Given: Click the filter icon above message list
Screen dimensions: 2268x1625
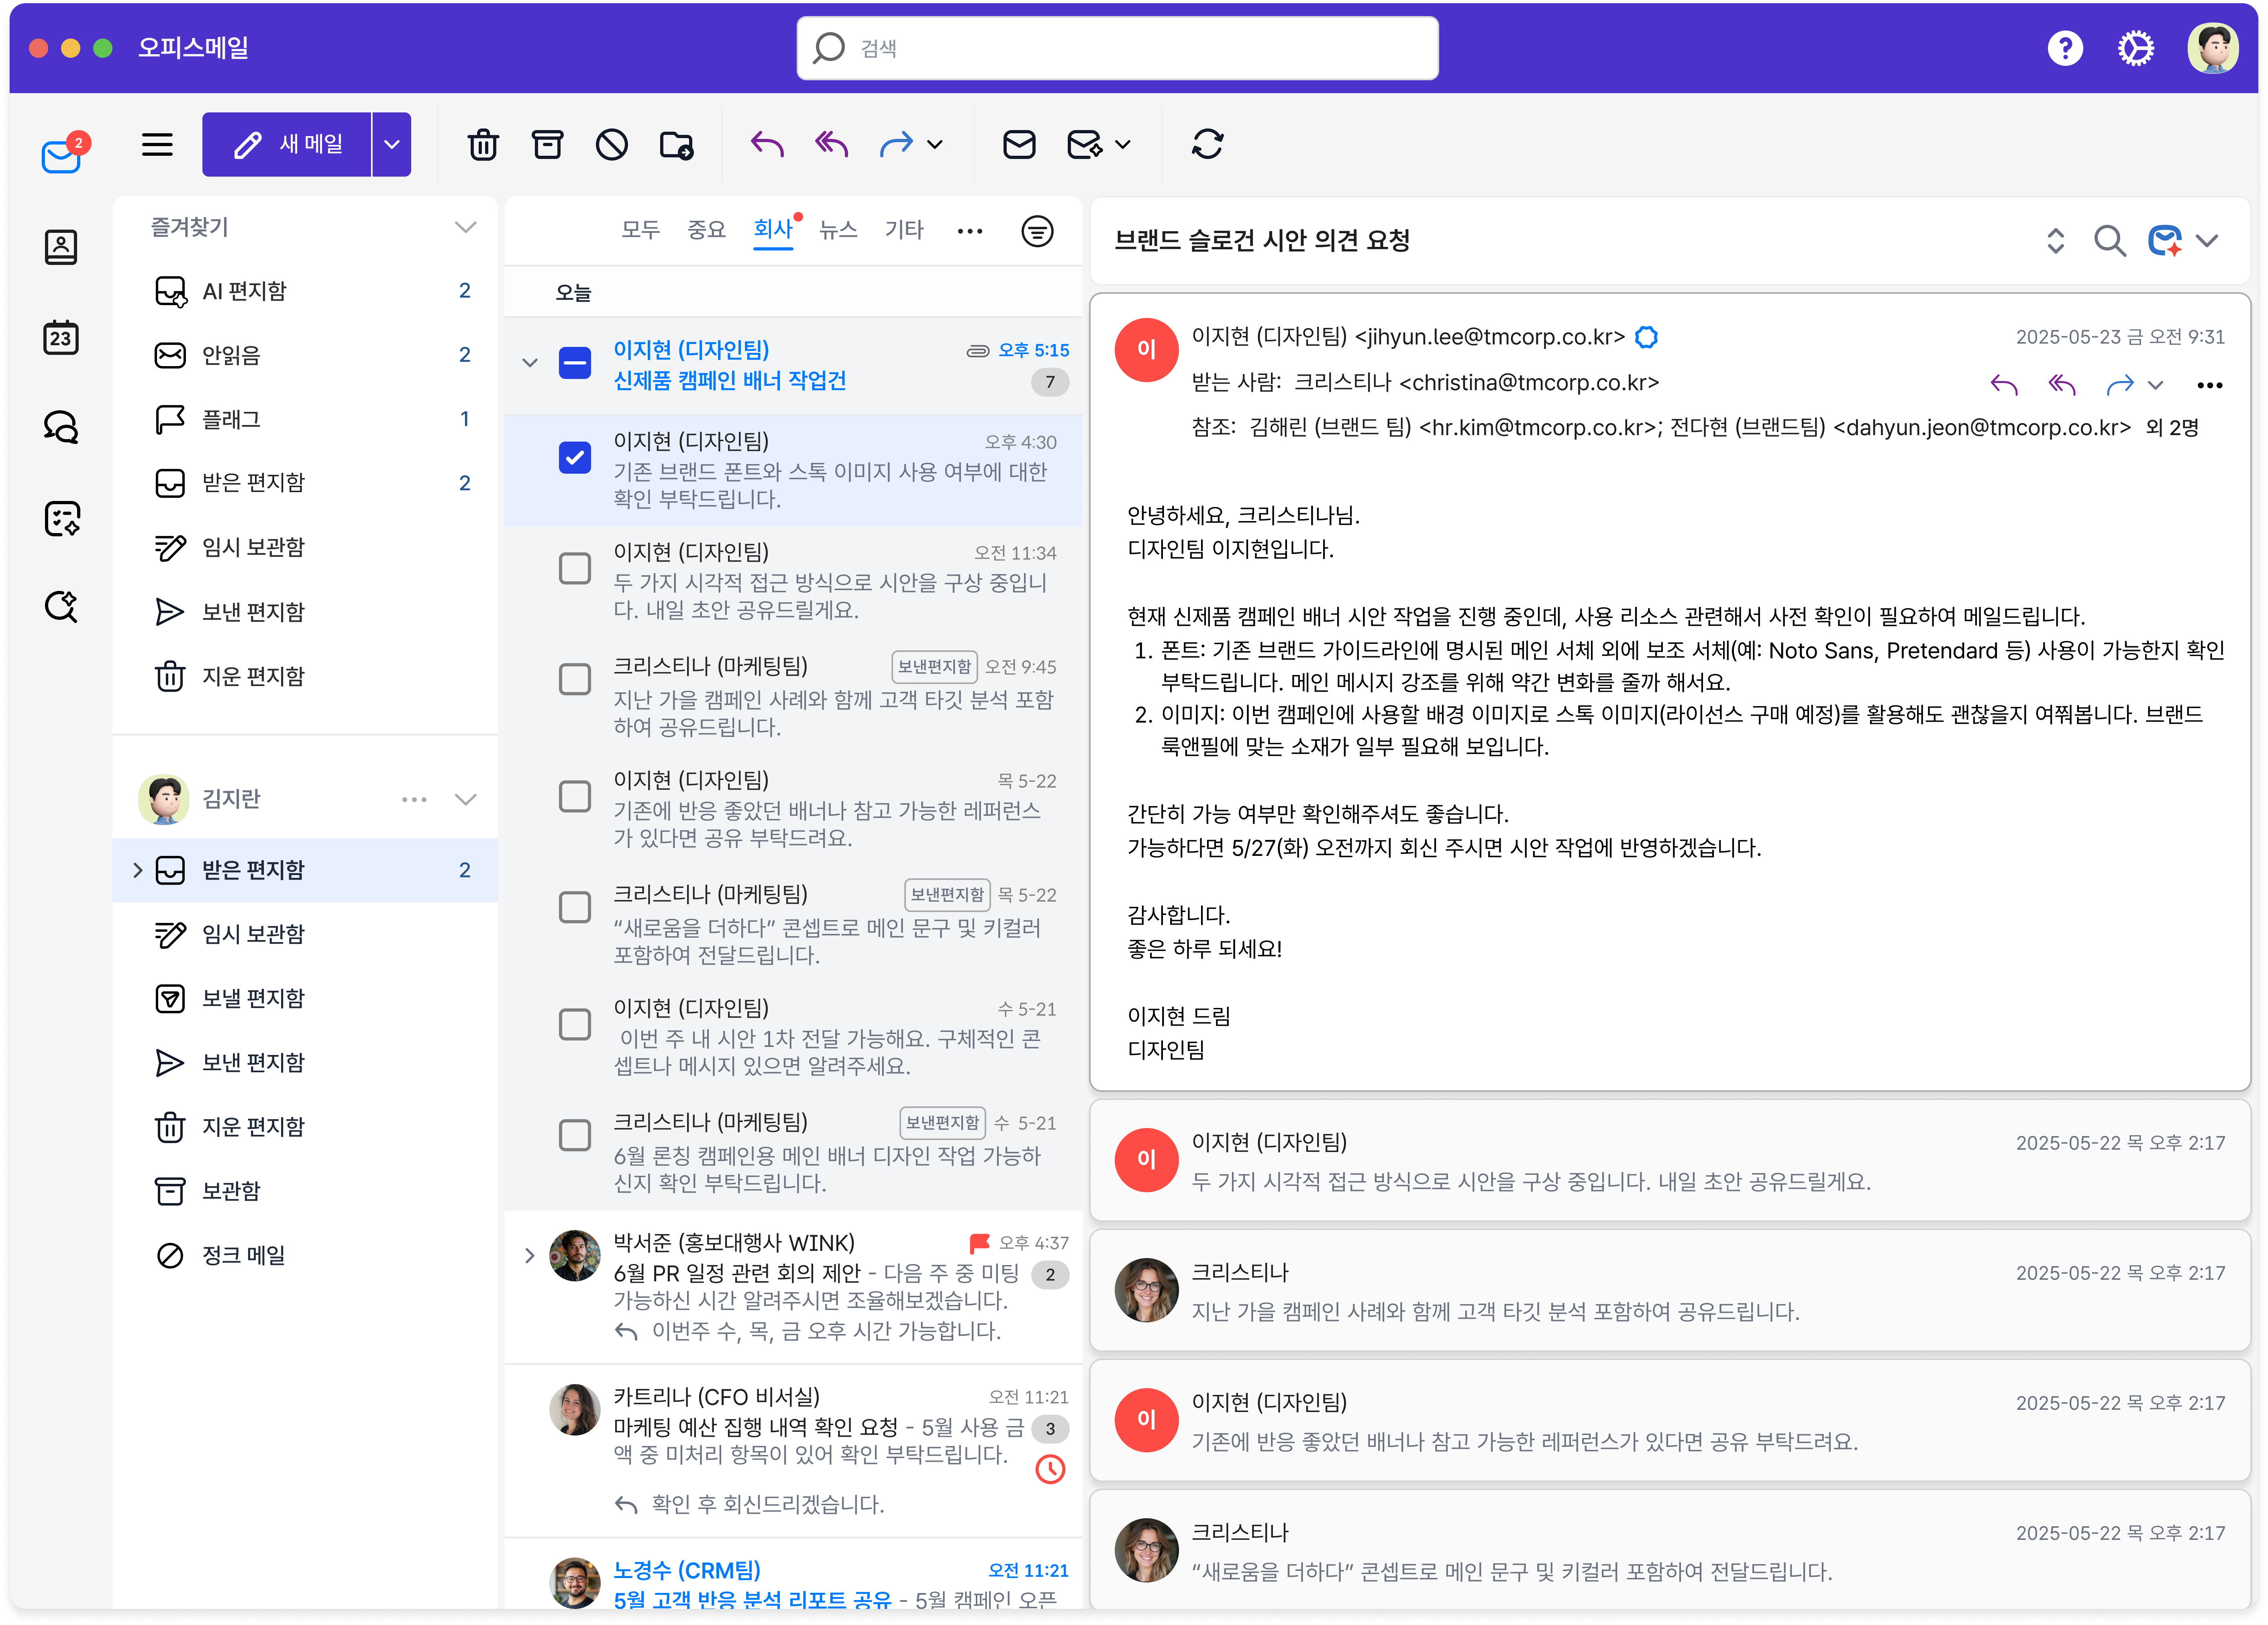Looking at the screenshot, I should pyautogui.click(x=1037, y=231).
